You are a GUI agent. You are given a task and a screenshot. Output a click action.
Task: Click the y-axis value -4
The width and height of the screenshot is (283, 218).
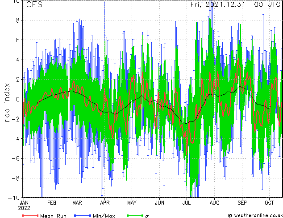[x=16, y=139]
